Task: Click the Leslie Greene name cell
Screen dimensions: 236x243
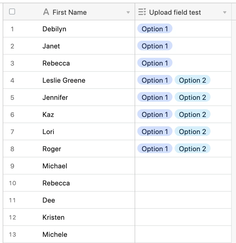Action: 69,80
